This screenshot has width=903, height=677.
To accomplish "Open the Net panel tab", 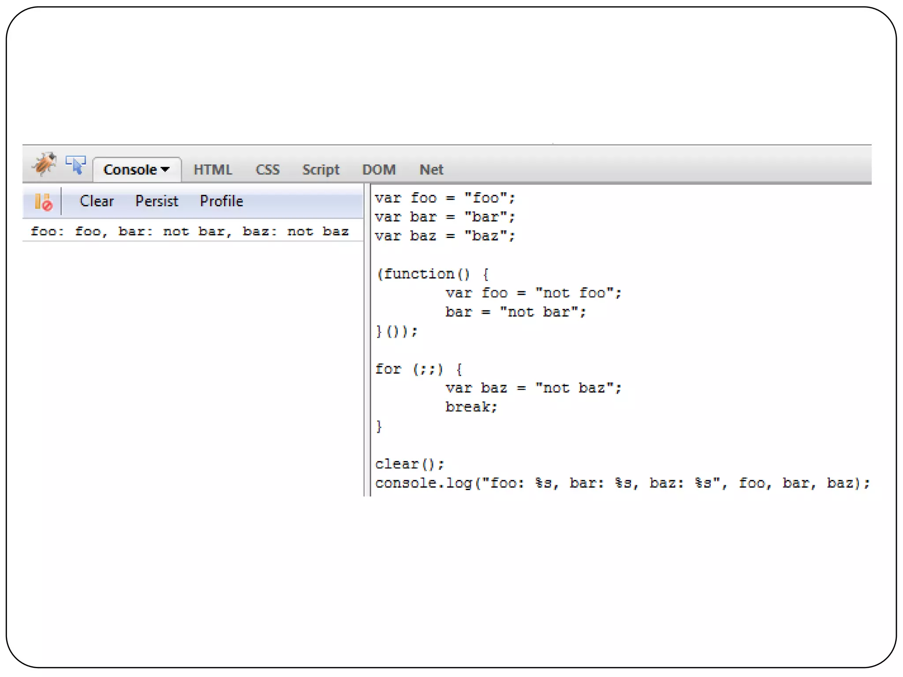I will [431, 170].
